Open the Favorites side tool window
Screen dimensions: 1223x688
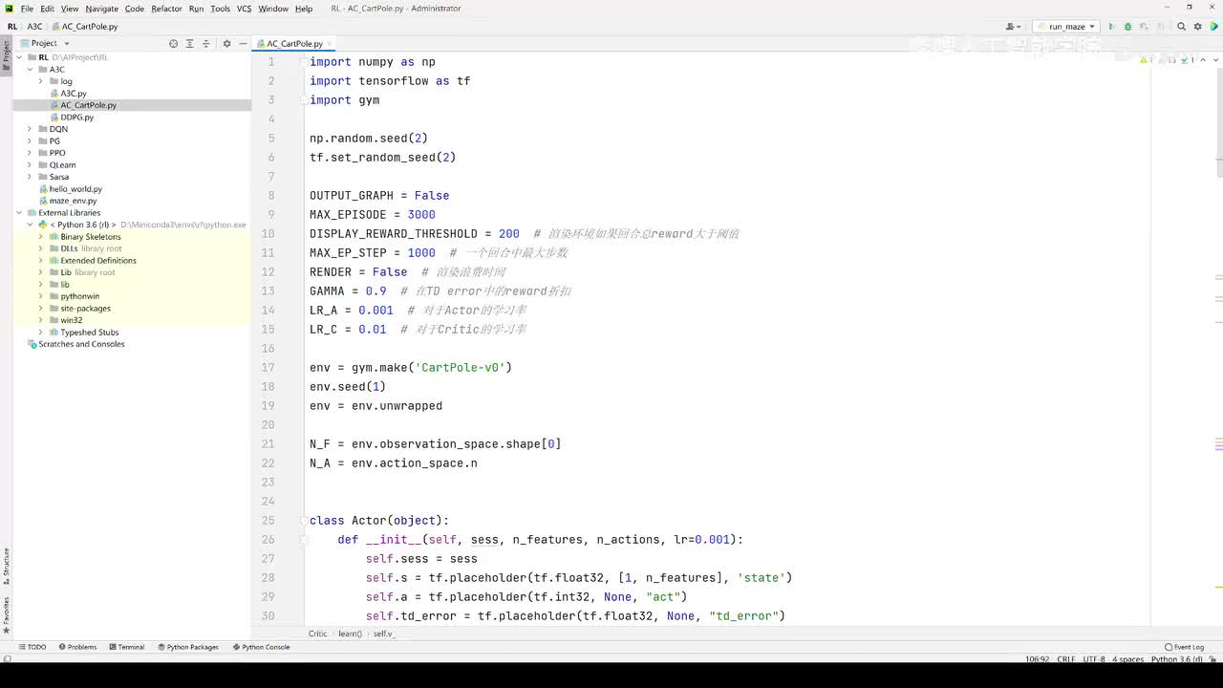click(6, 614)
